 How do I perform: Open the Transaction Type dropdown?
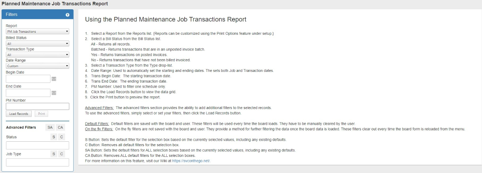pos(38,55)
